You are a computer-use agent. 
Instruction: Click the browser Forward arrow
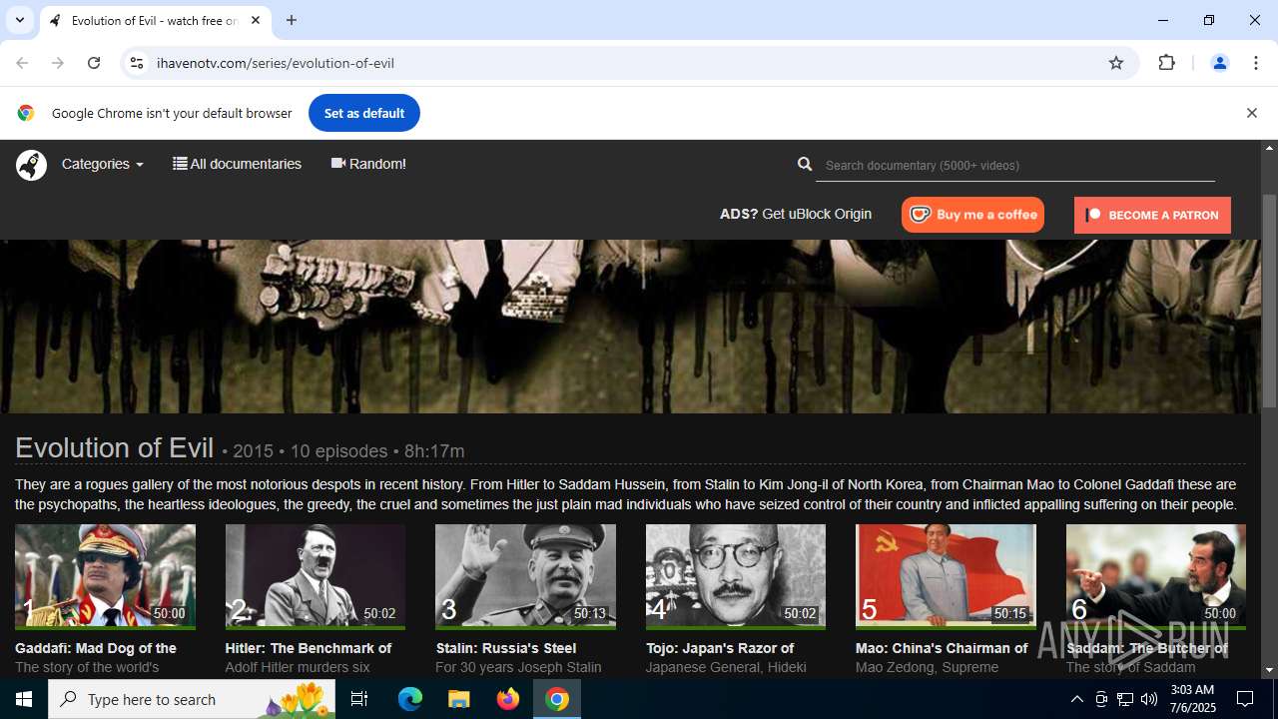click(x=58, y=63)
